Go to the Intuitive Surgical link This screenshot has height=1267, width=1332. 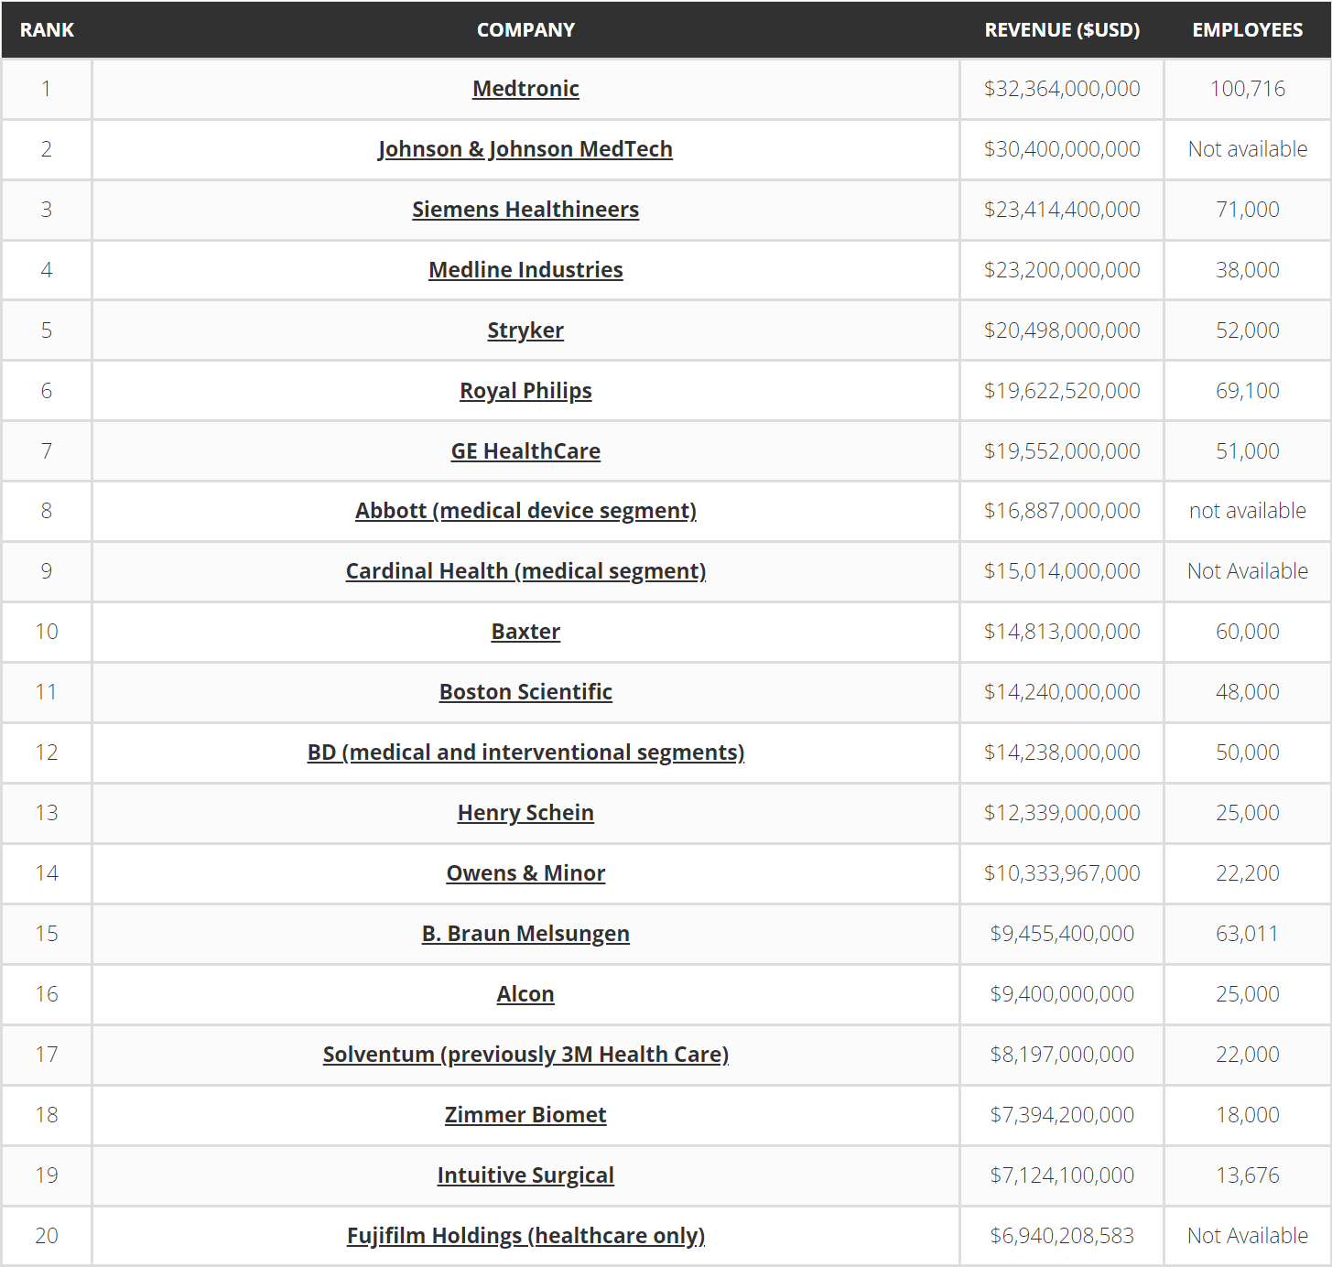[525, 1175]
